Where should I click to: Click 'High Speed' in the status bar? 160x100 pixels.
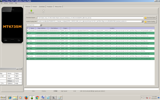coord(64,91)
